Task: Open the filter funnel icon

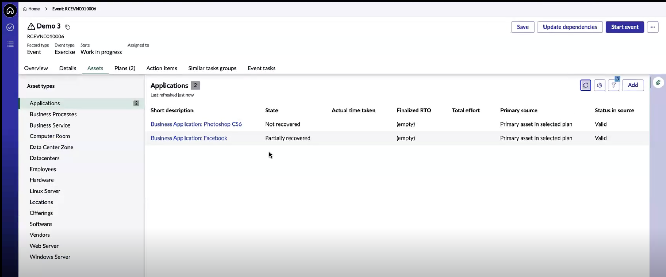Action: pyautogui.click(x=614, y=85)
